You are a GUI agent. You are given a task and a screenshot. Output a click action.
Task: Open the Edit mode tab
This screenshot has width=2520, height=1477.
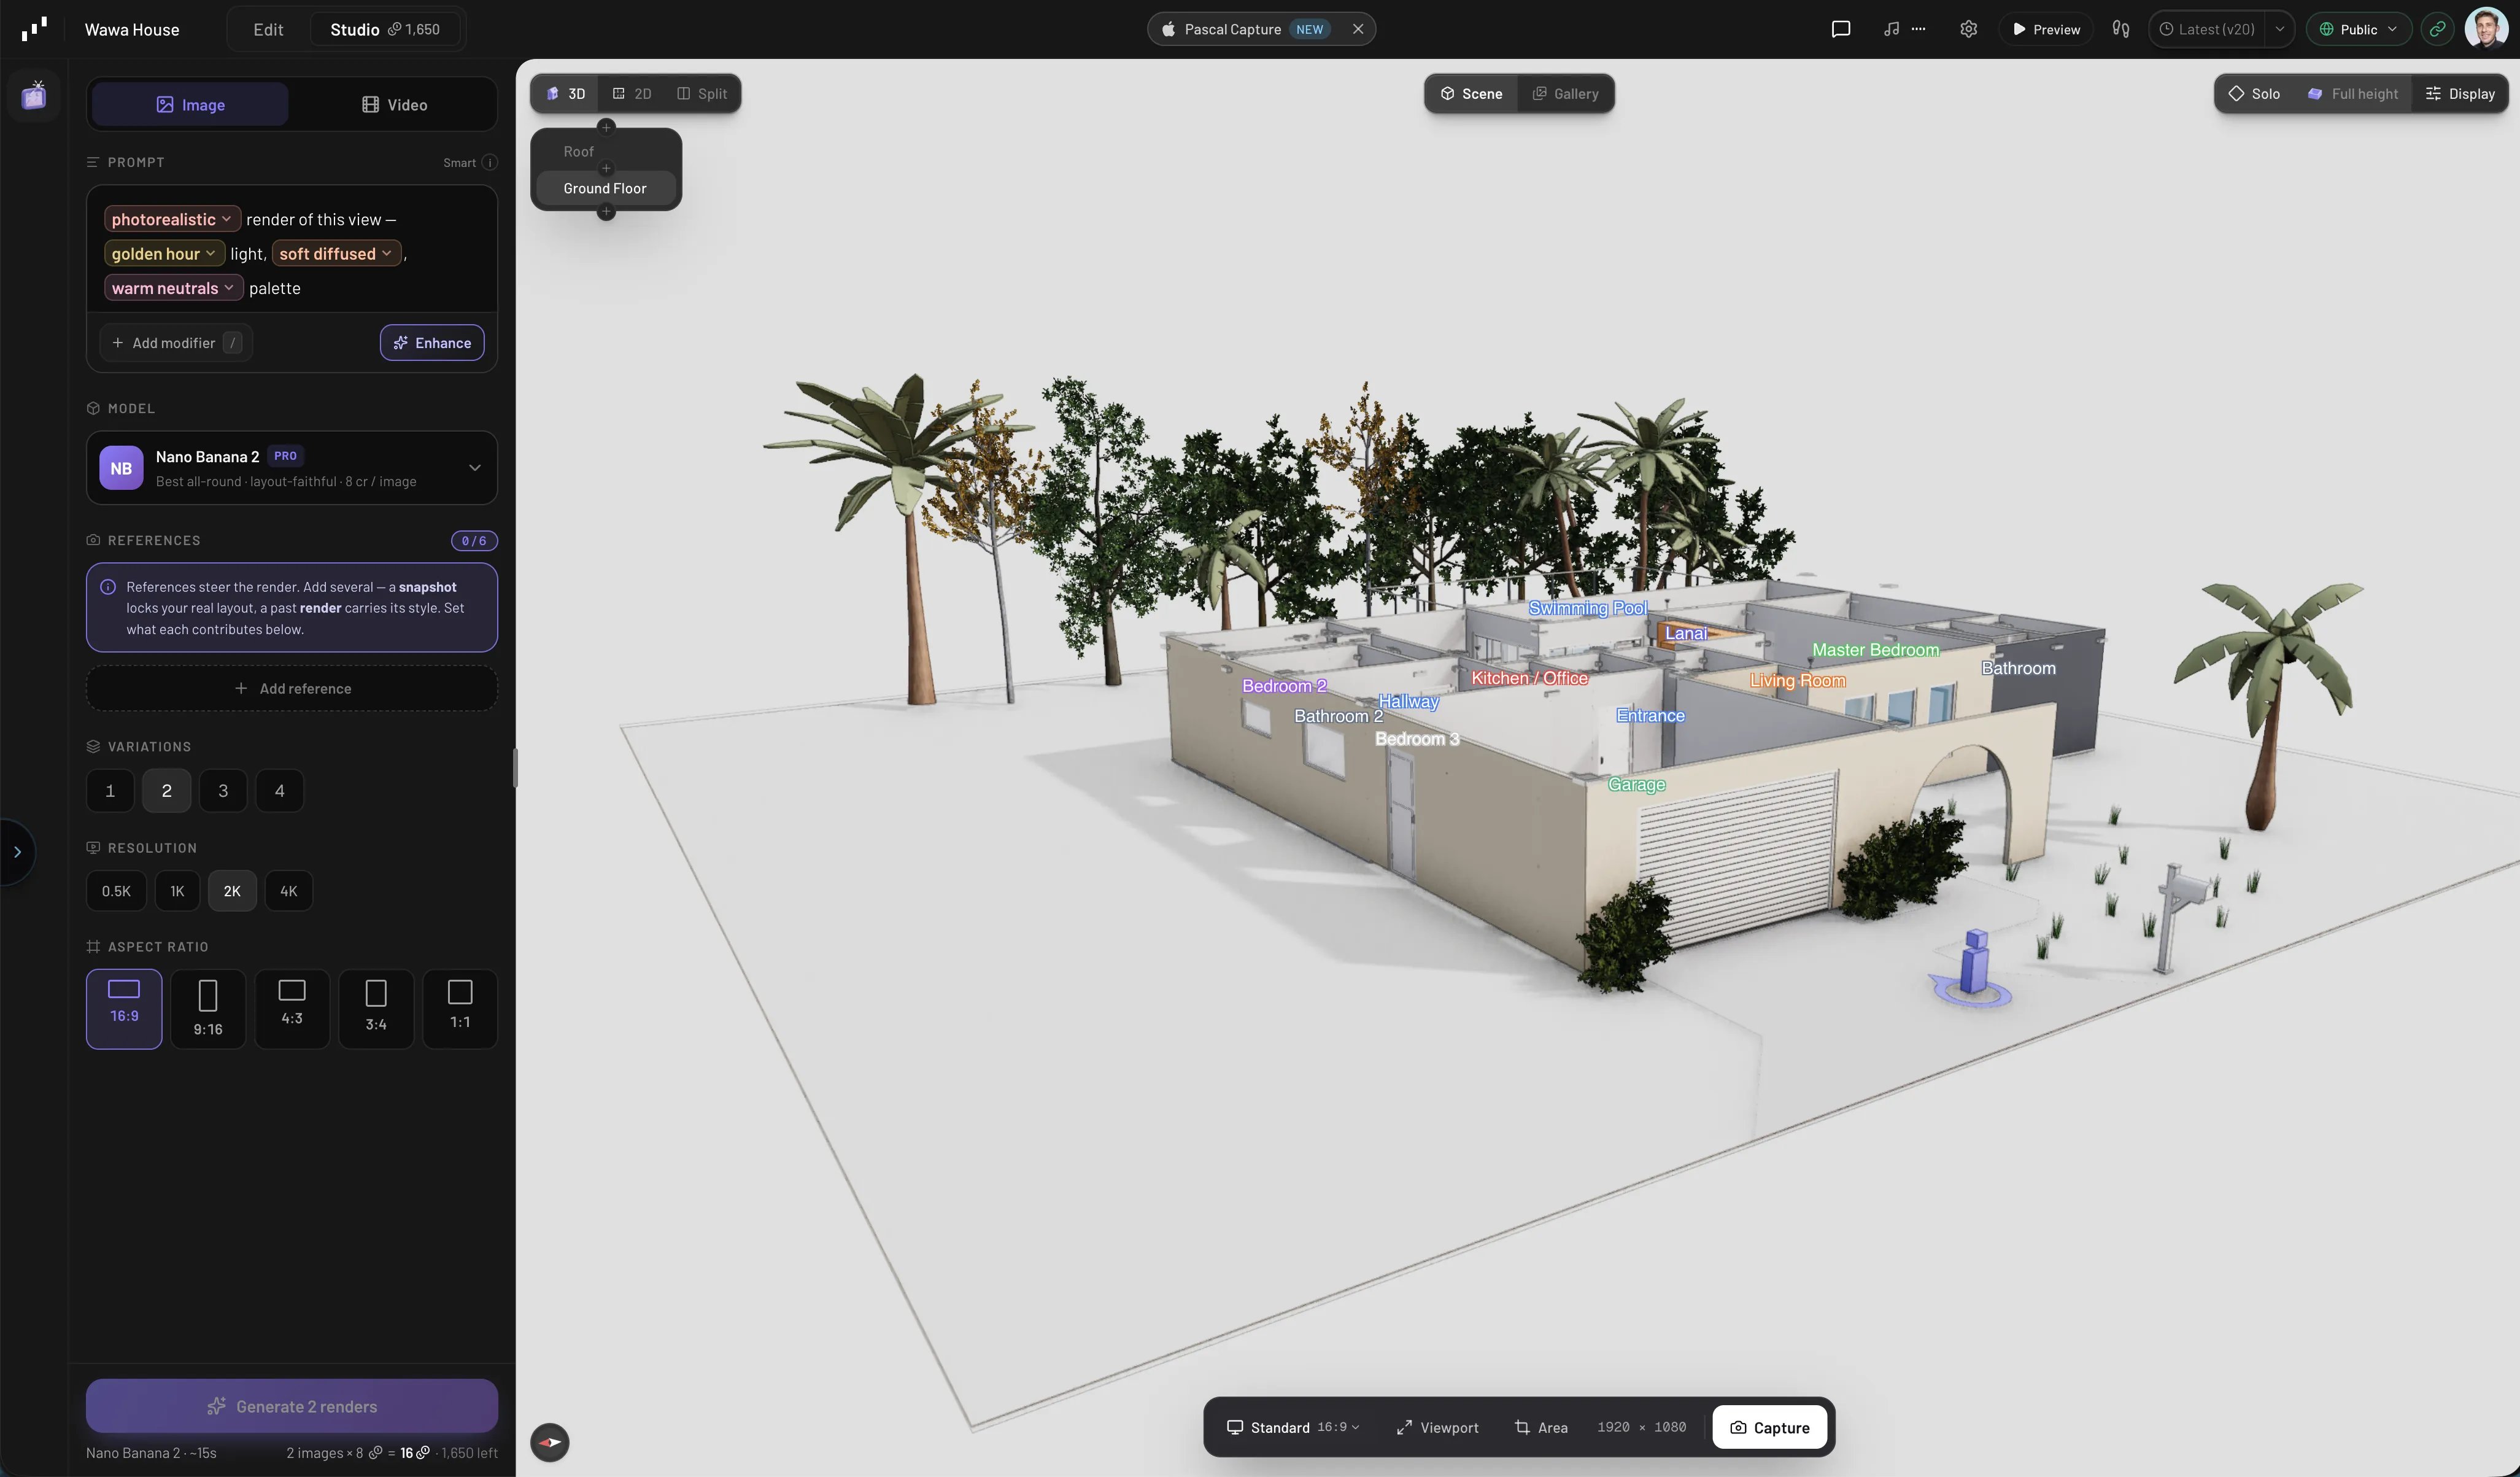pos(268,29)
